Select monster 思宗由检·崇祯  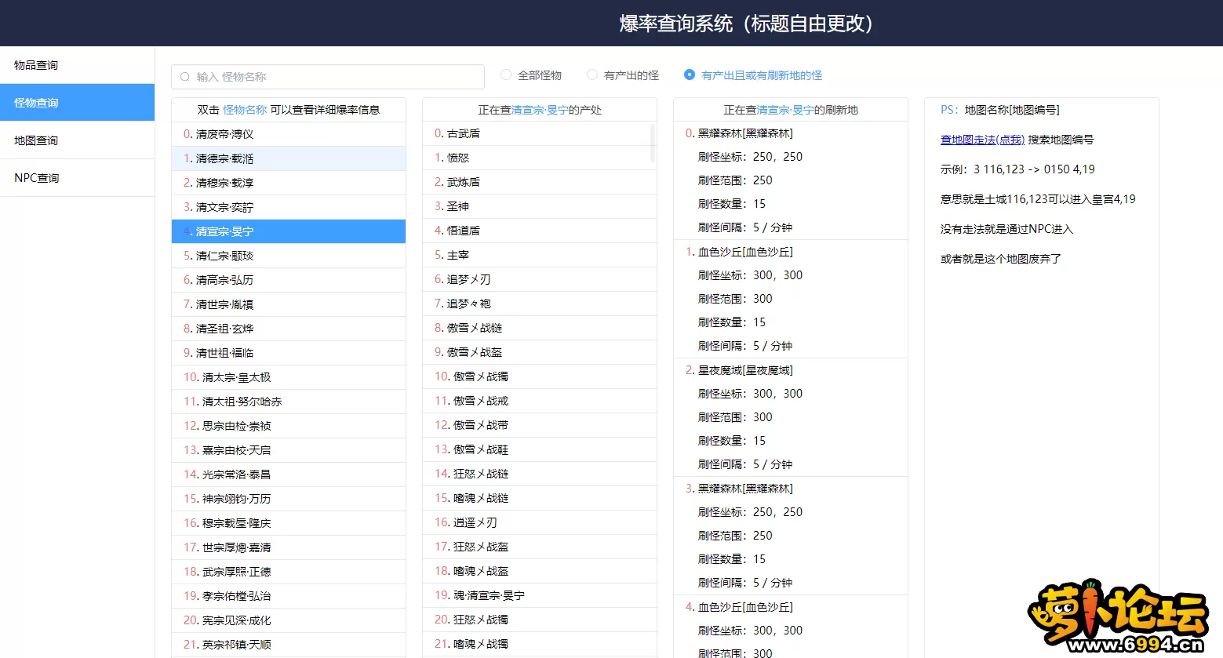(289, 426)
